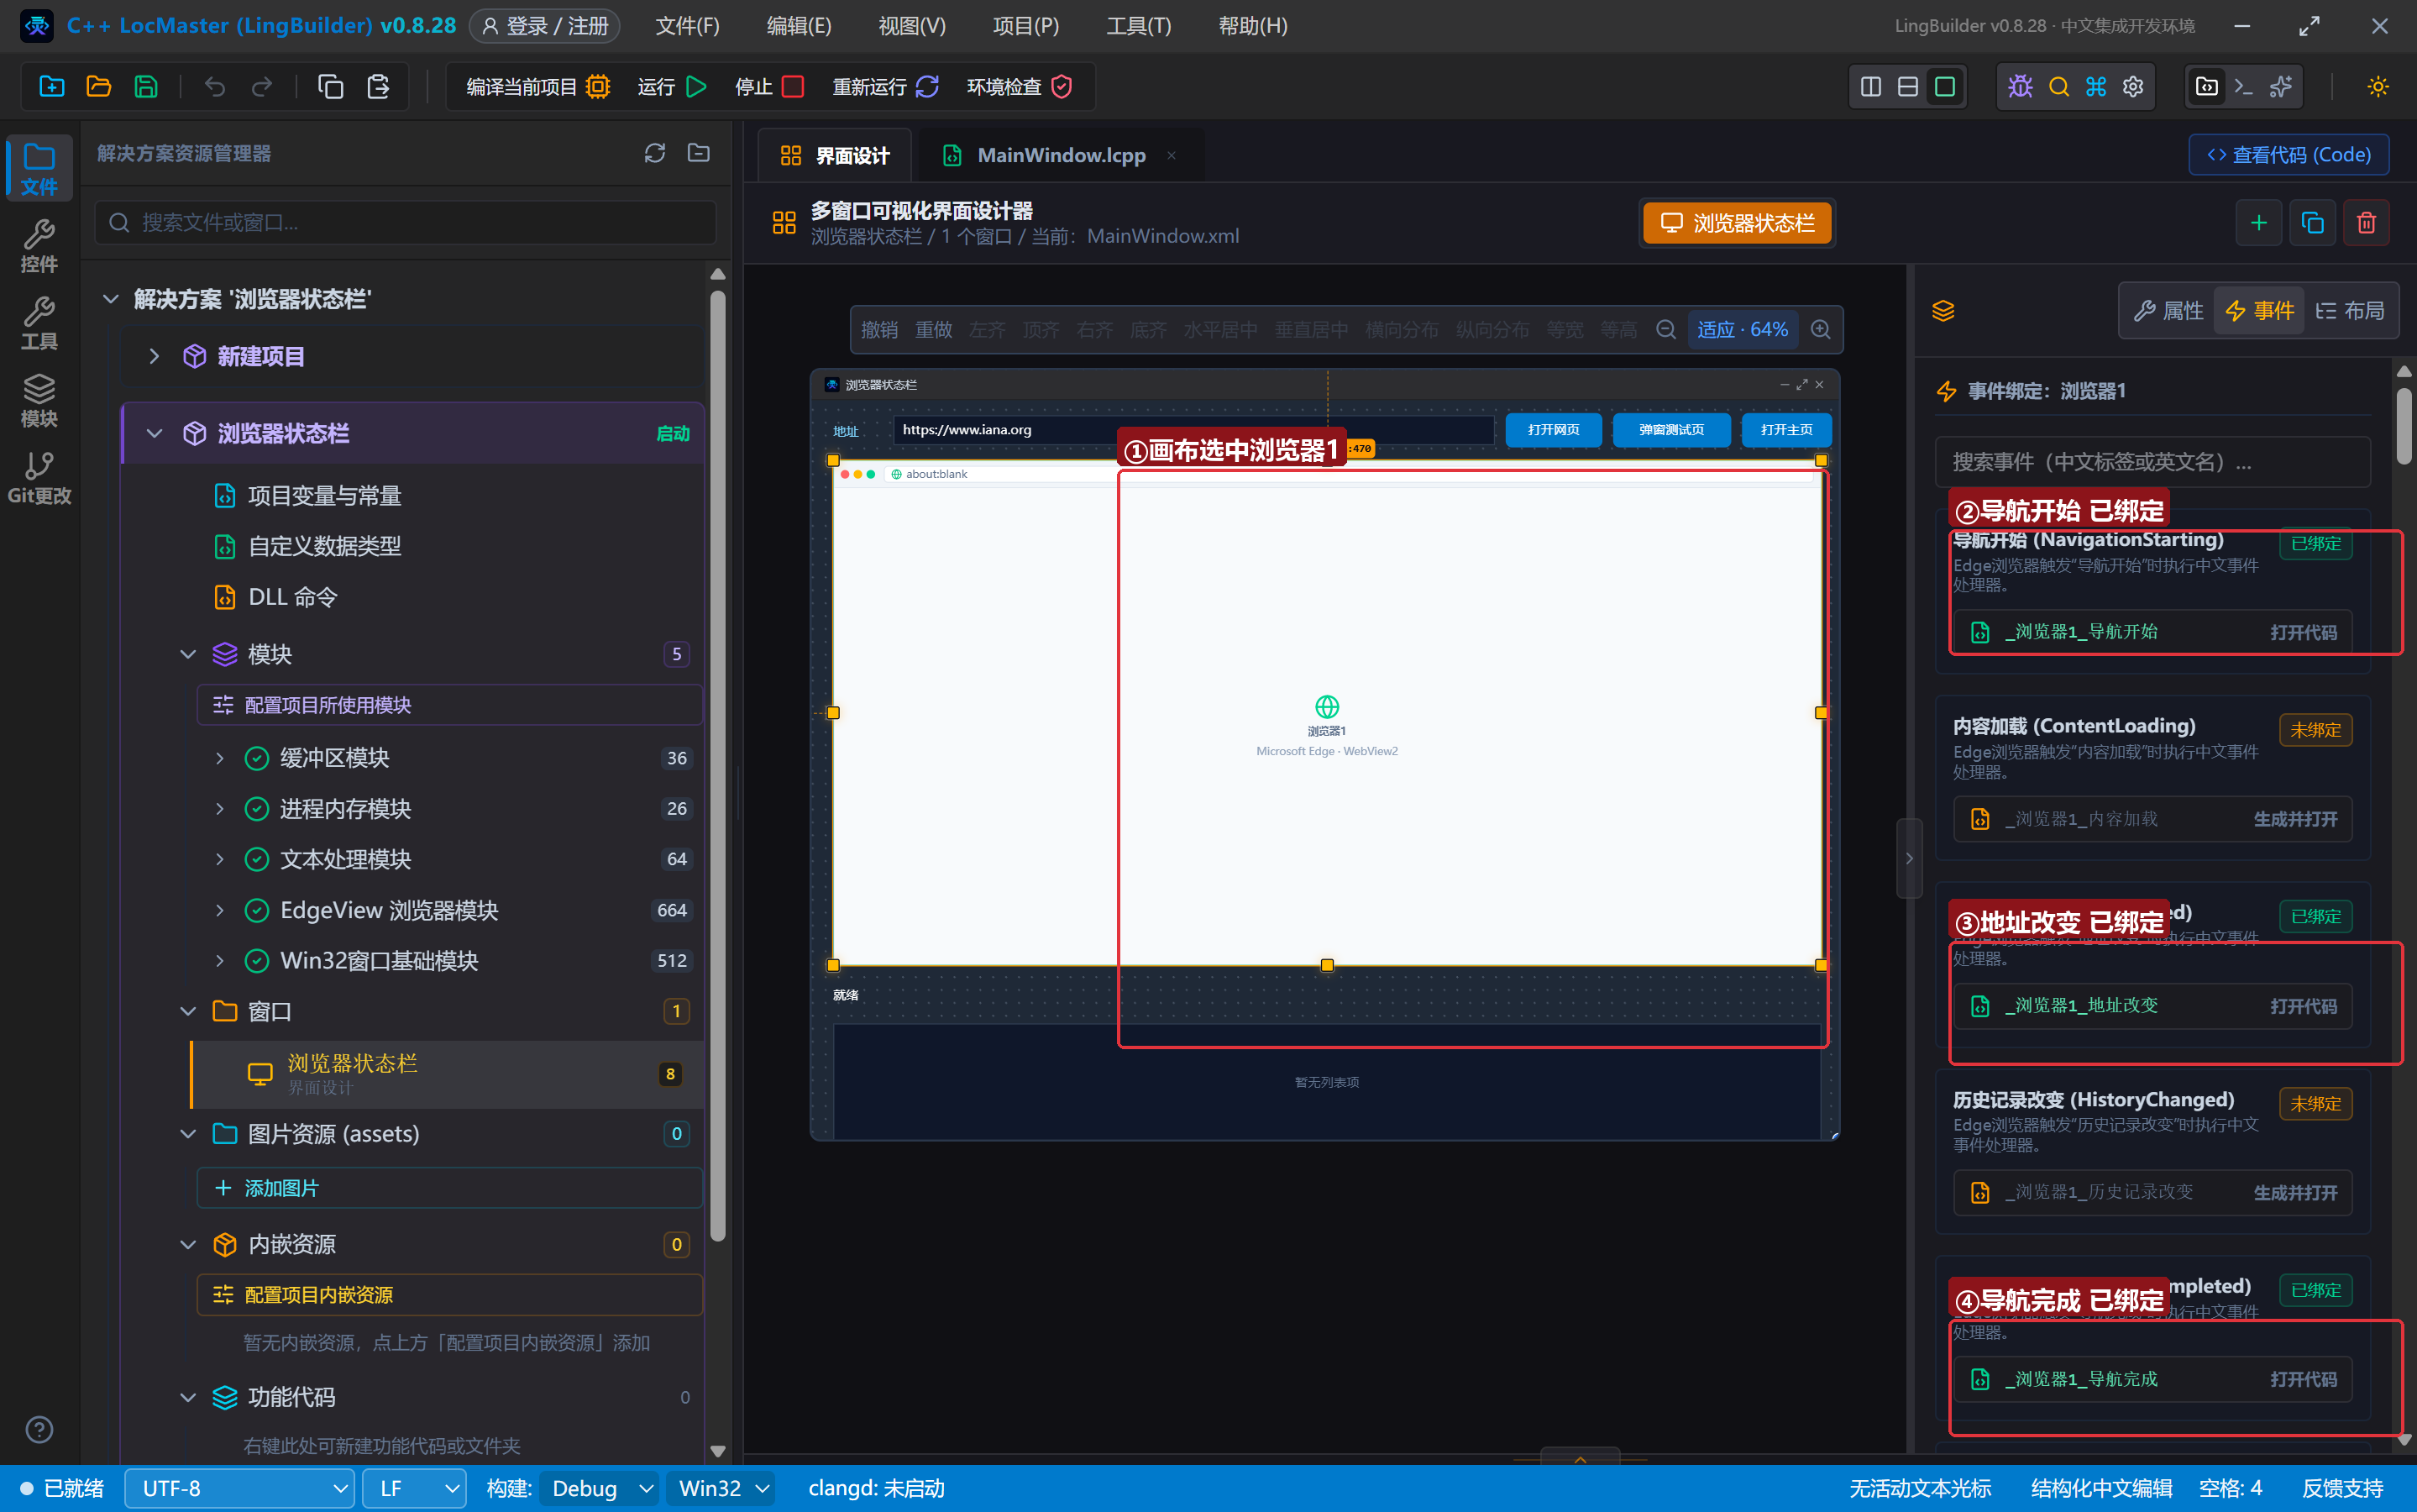Click 编译当前项目 button

point(537,87)
